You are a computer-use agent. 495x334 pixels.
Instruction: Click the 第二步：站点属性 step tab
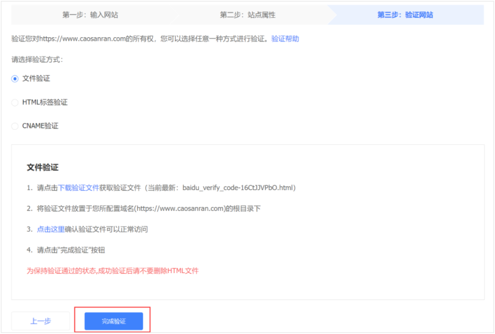(x=247, y=15)
